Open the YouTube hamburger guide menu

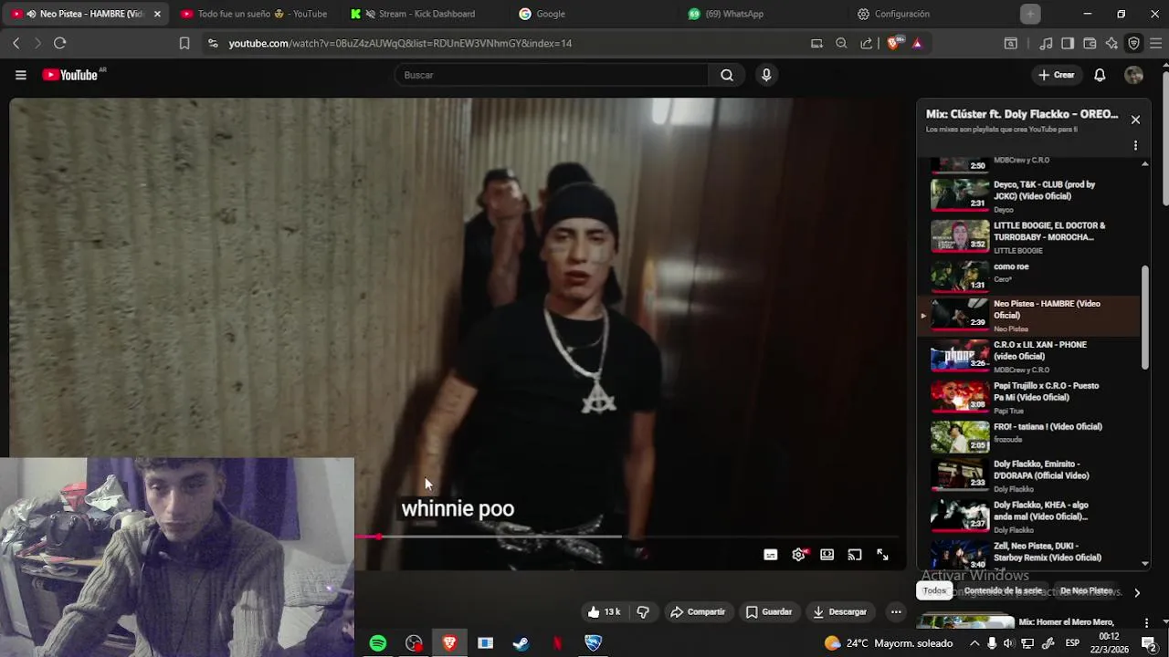click(21, 75)
